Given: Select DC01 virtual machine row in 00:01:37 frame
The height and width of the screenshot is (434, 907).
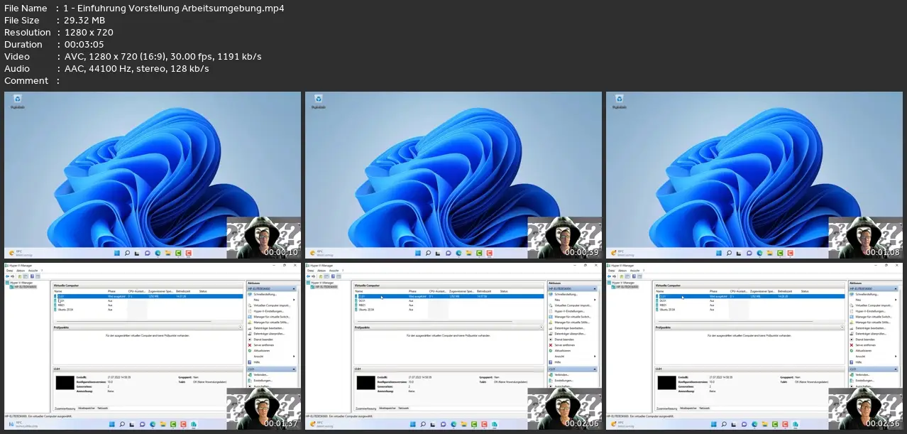Looking at the screenshot, I should 148,300.
